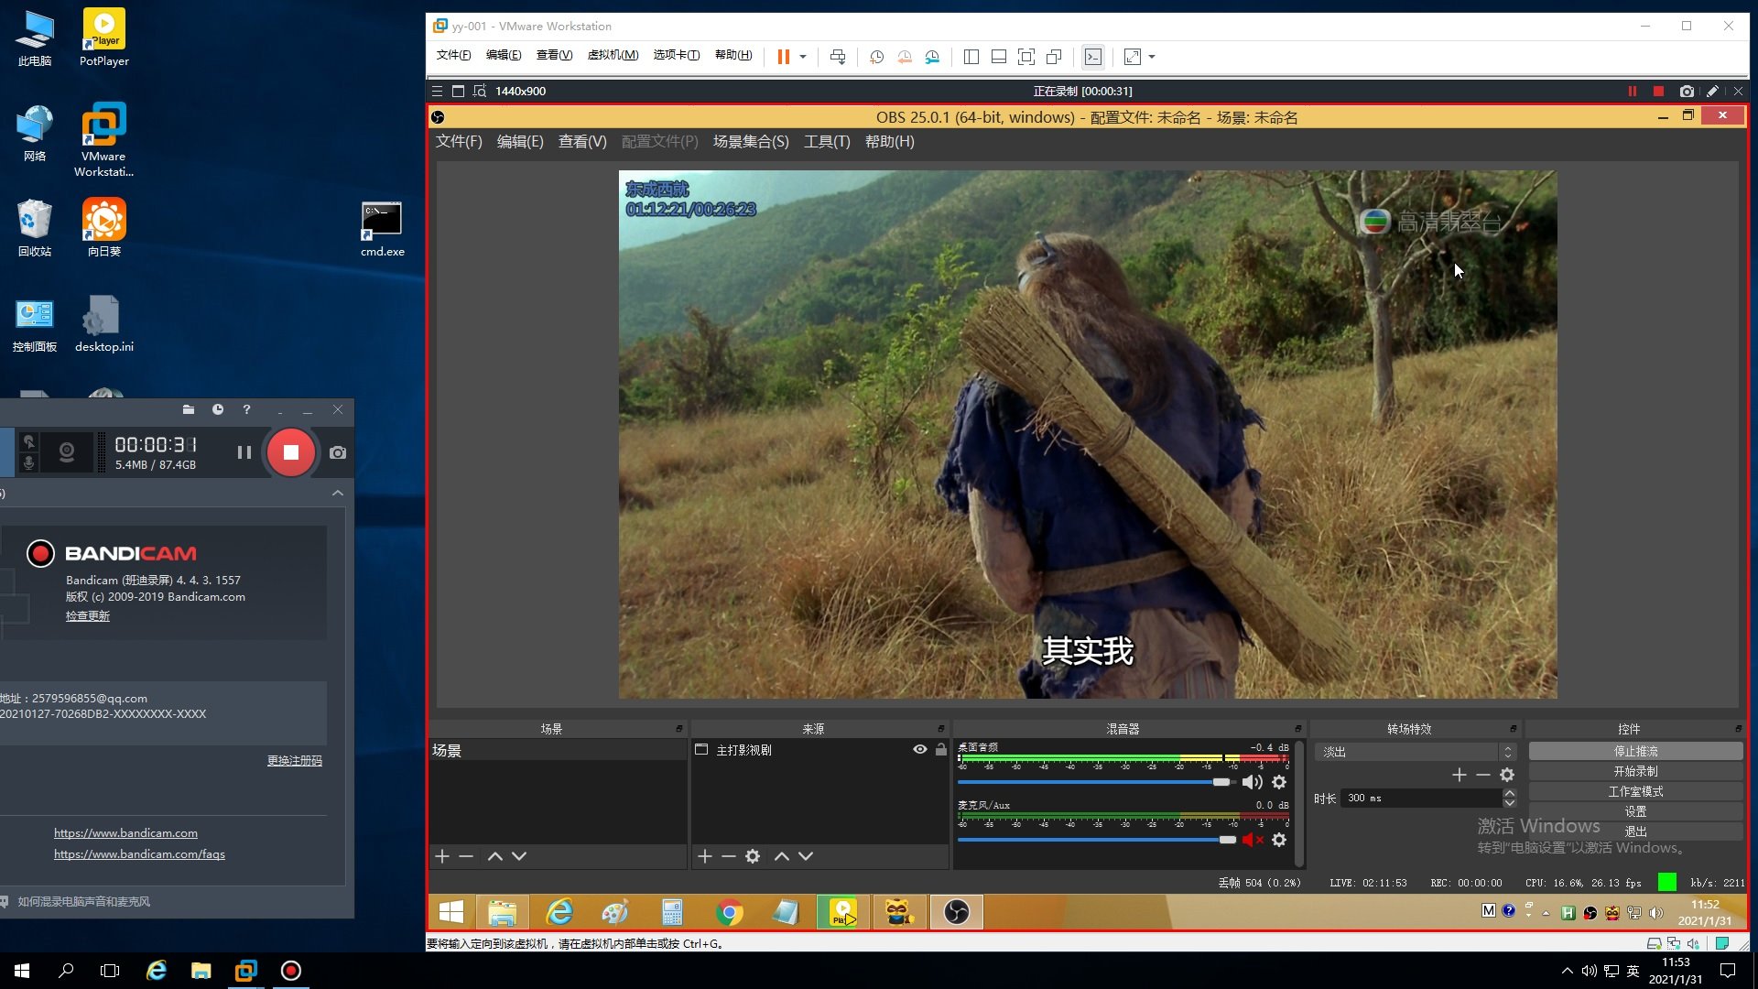This screenshot has height=989, width=1758.
Task: Toggle visibility eye of 主打影视剧 source
Action: click(920, 749)
